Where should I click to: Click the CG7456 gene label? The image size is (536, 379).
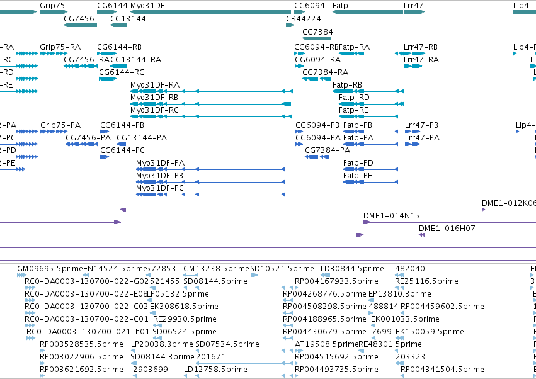click(x=79, y=18)
